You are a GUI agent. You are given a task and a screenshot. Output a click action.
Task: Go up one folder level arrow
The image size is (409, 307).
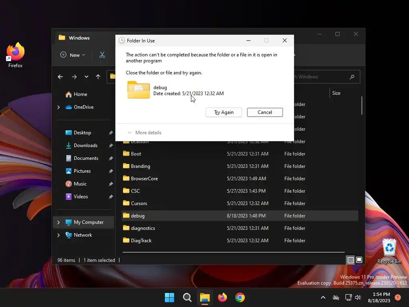[x=98, y=77]
